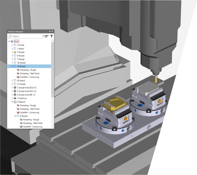
Task: Click the 2 Simple Hole Ø2.8 icon
Action: tap(15, 88)
